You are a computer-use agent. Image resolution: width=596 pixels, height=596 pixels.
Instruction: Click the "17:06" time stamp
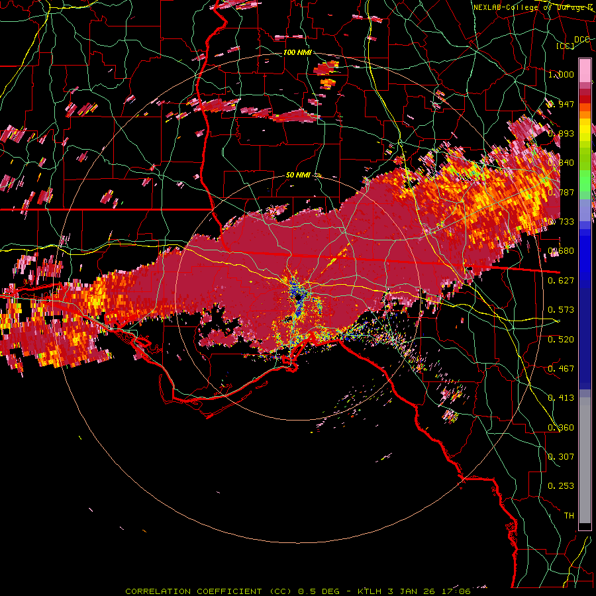pos(456,591)
